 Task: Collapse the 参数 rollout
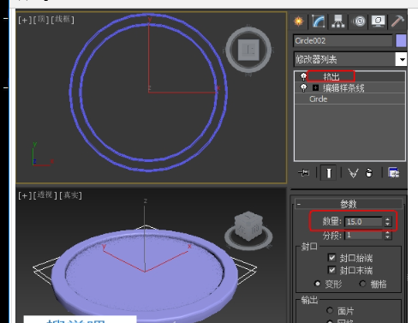pos(349,204)
